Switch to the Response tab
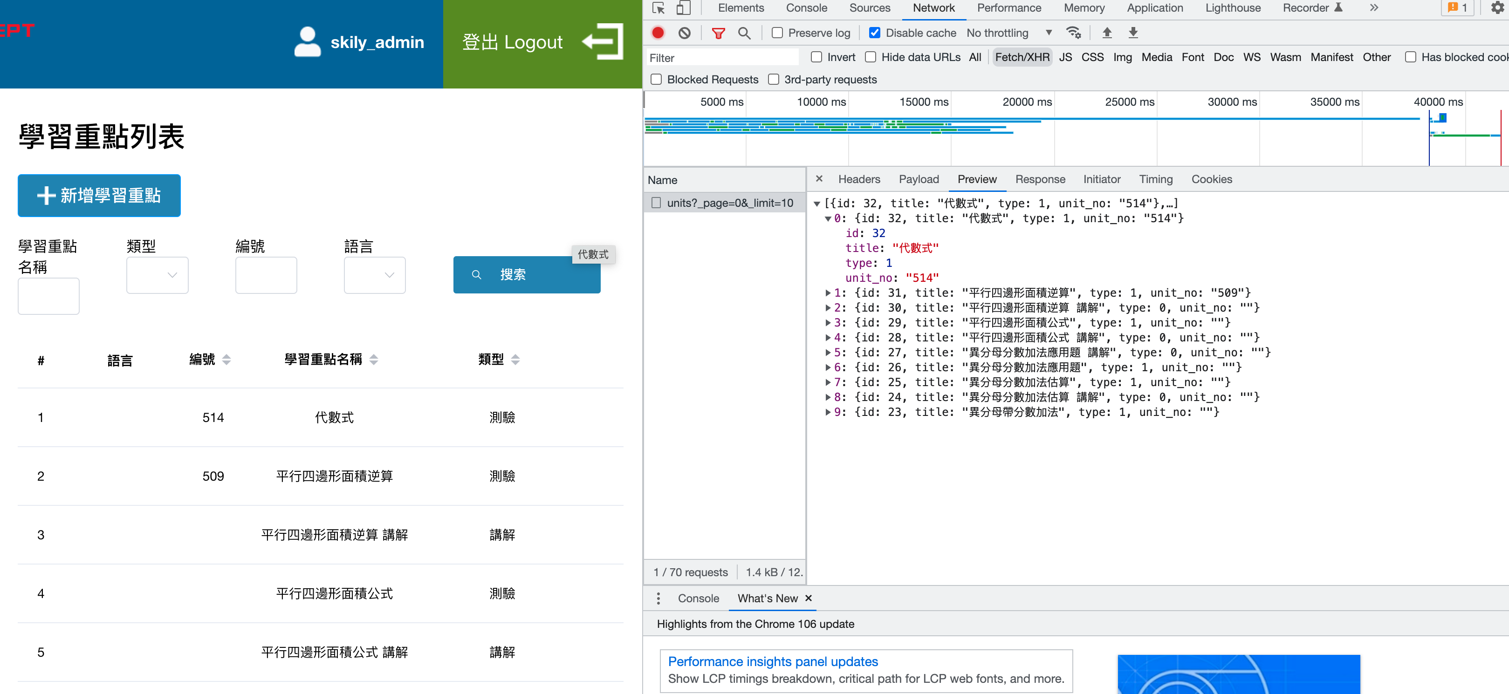 [1040, 179]
